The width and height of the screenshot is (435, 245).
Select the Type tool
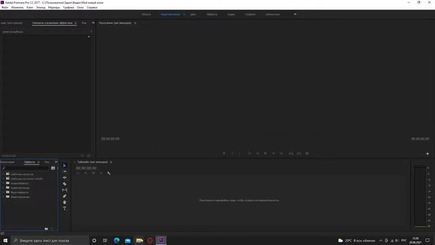pos(65,208)
